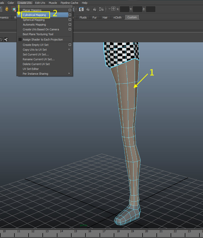Open the Automatic Mapping option box
The image size is (203, 238).
point(70,25)
